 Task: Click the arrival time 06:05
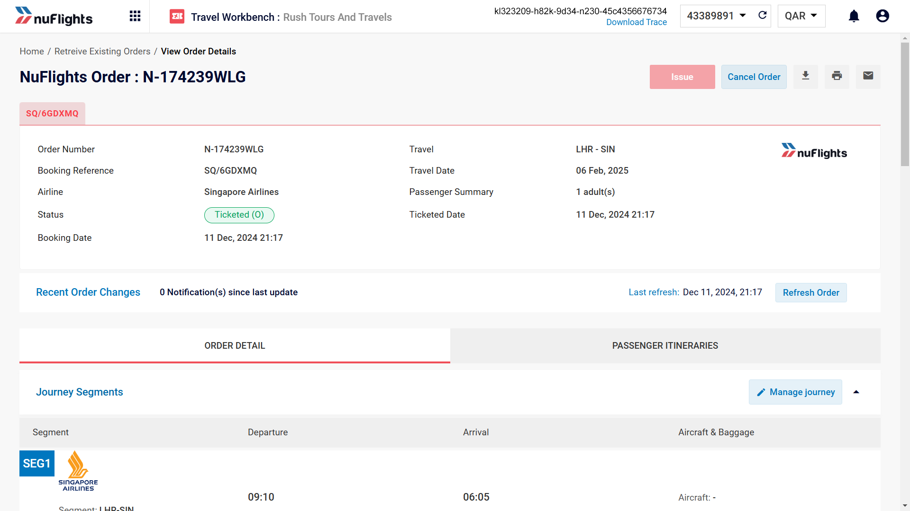pos(476,497)
